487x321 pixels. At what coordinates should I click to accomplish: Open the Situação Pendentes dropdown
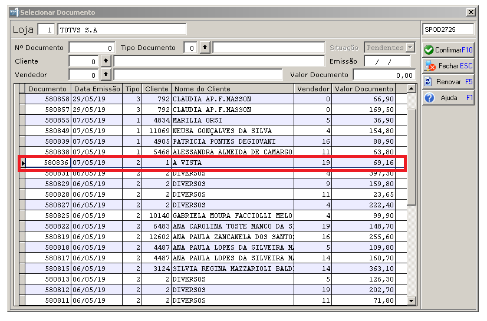click(410, 48)
